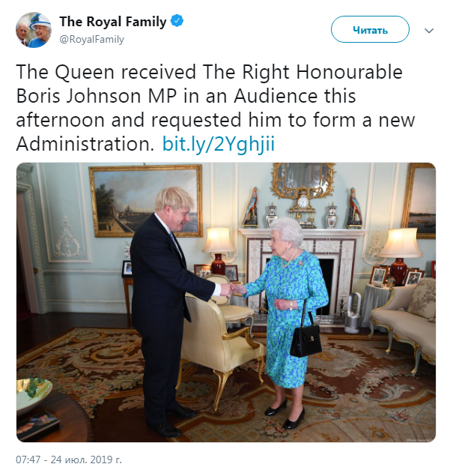This screenshot has width=456, height=470.
Task: Click the @RoyalFamily handle
Action: pos(91,40)
